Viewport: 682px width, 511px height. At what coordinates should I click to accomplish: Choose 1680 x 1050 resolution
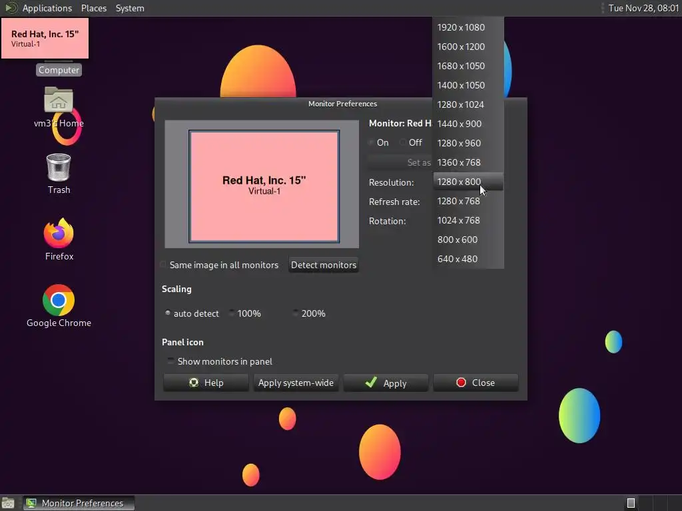[468, 66]
